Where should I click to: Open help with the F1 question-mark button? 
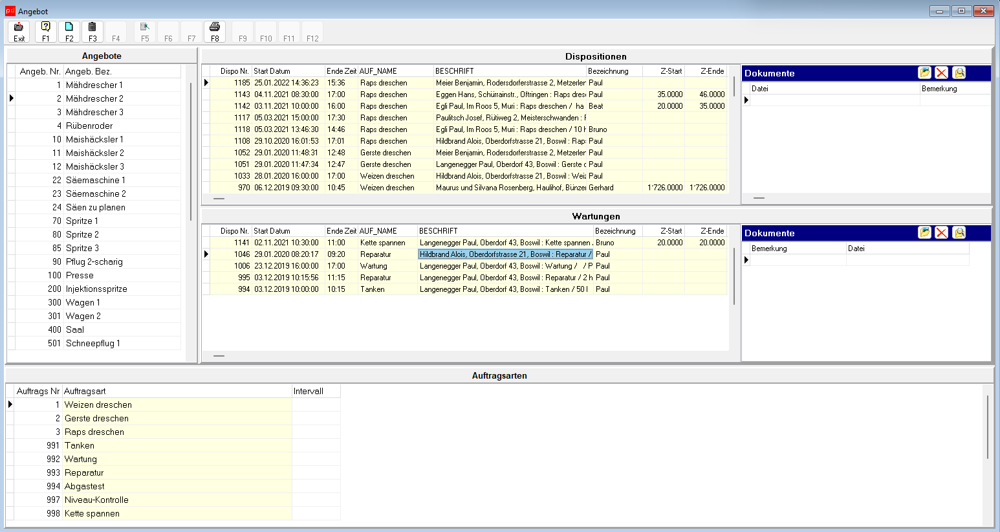point(46,32)
